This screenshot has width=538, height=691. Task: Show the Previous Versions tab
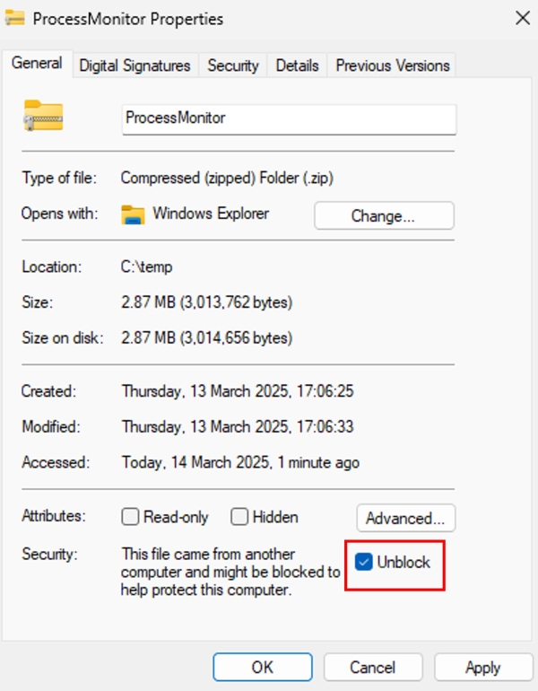coord(392,66)
